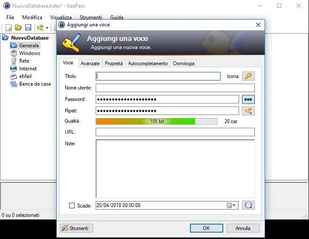This screenshot has width=309, height=239.
Task: Select the Internet group
Action: (x=28, y=68)
